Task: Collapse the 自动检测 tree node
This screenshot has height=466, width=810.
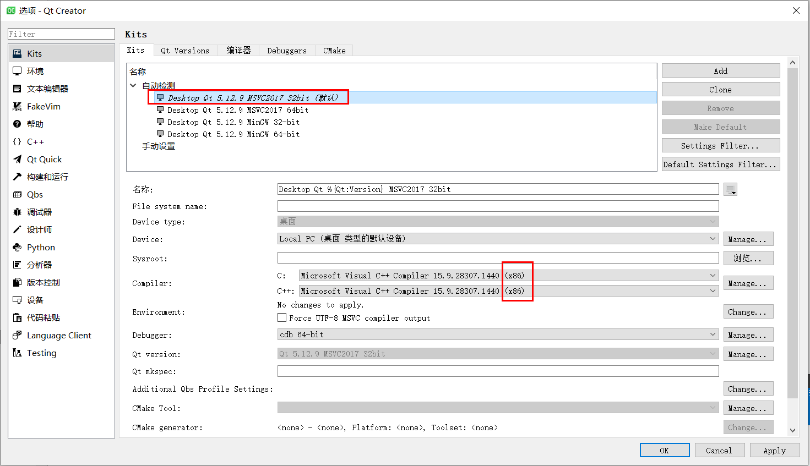Action: pos(133,85)
